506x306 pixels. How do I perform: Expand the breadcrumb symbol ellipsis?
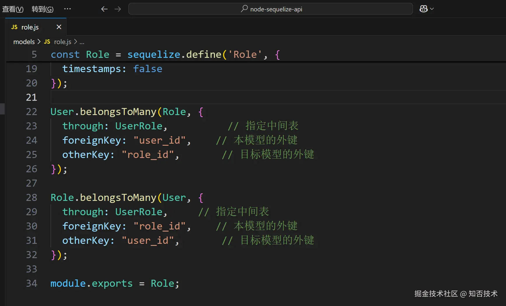pyautogui.click(x=82, y=42)
